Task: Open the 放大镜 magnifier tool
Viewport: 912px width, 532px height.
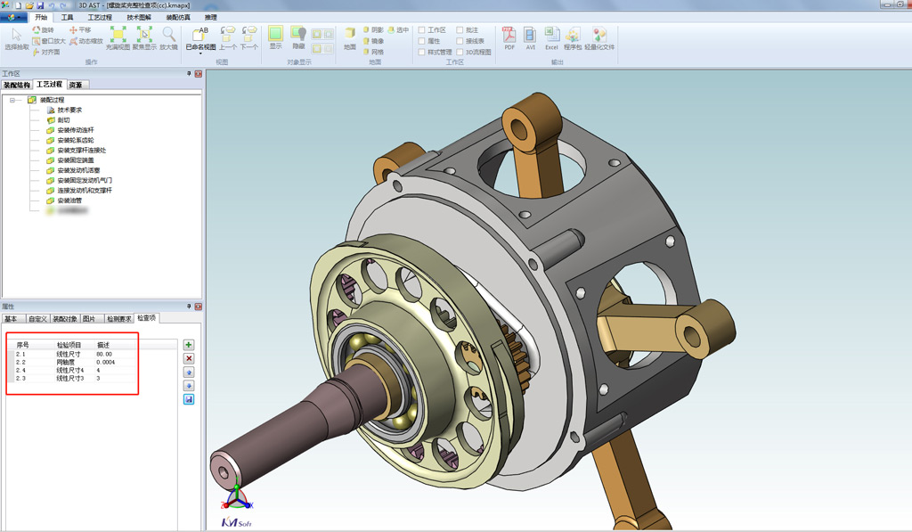Action: 168,36
